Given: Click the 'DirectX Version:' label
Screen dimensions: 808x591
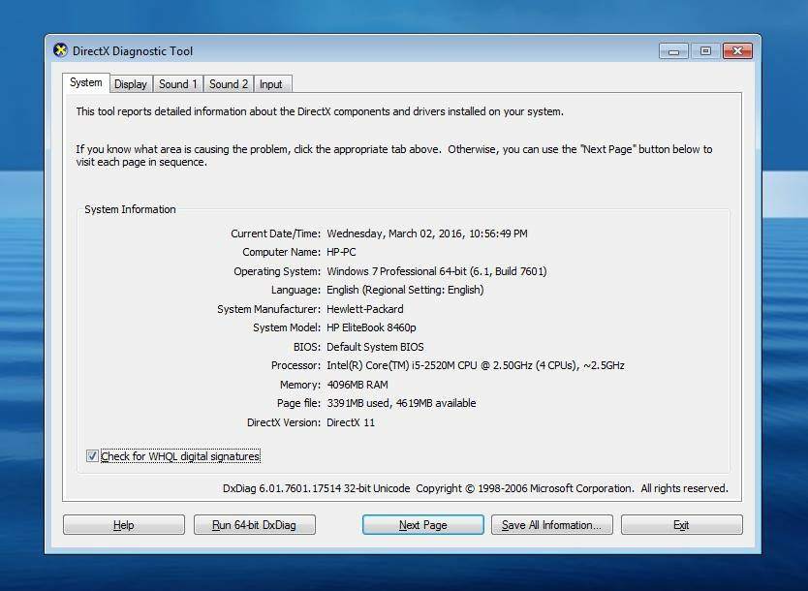Looking at the screenshot, I should (284, 422).
